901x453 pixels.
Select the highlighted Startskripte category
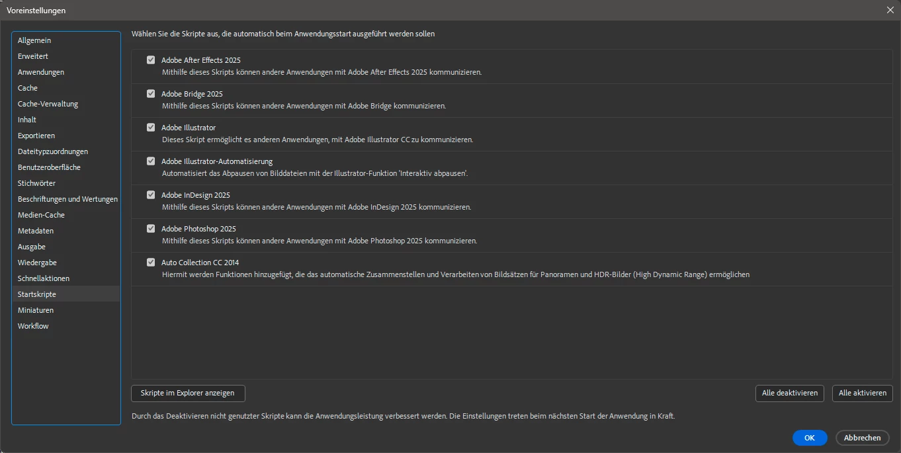[66, 294]
